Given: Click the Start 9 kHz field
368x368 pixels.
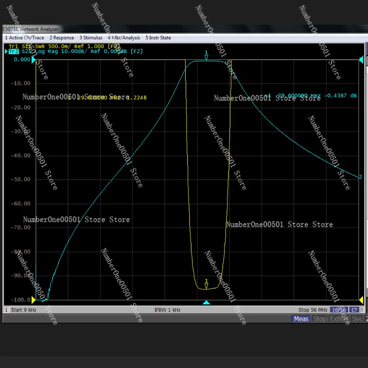Looking at the screenshot, I should click(x=23, y=310).
